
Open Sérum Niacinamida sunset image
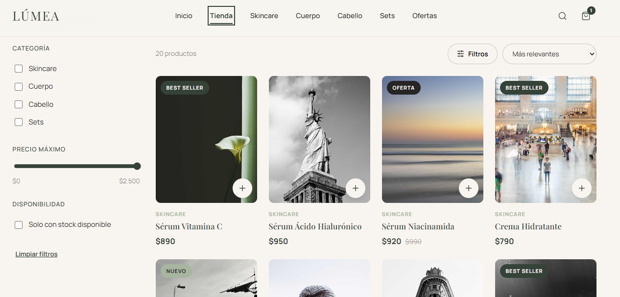coord(432,139)
